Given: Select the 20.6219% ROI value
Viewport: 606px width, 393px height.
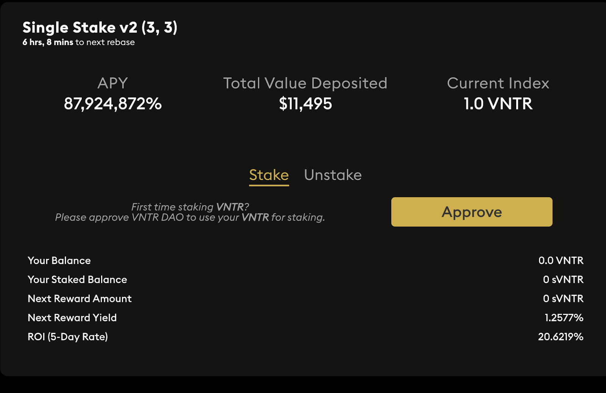Looking at the screenshot, I should click(x=561, y=337).
